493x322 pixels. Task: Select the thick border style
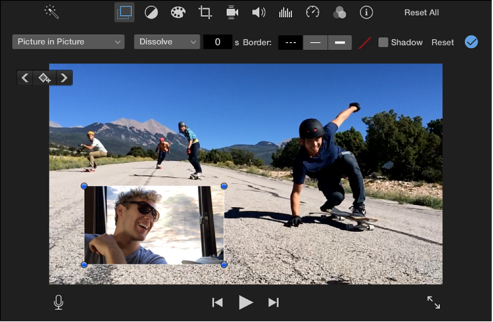pos(339,42)
